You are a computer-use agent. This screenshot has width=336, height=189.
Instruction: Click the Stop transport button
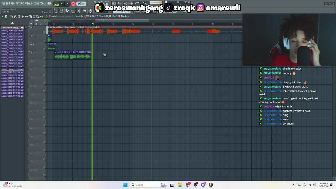(67, 4)
